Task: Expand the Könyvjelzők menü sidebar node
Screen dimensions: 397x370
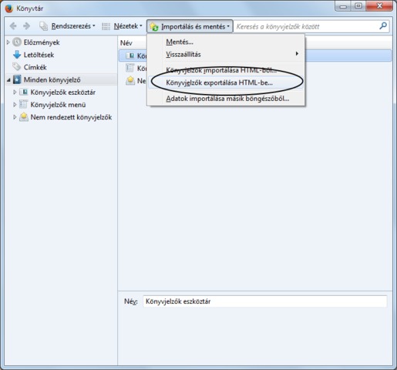Action: (x=15, y=105)
